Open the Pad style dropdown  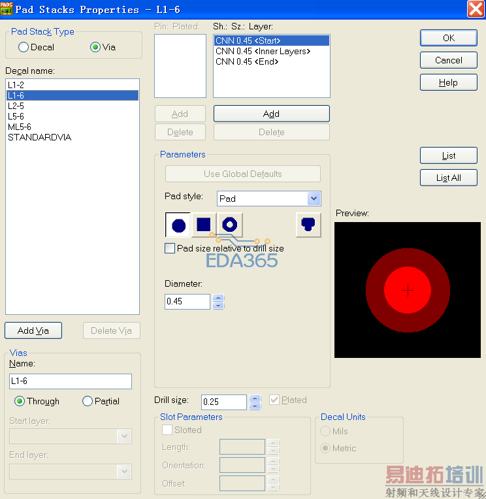coord(314,199)
